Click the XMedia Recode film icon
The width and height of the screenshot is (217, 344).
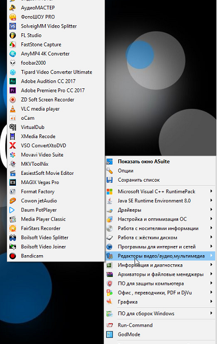(13, 136)
